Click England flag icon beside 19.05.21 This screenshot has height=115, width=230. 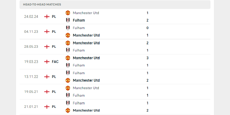pos(47,92)
